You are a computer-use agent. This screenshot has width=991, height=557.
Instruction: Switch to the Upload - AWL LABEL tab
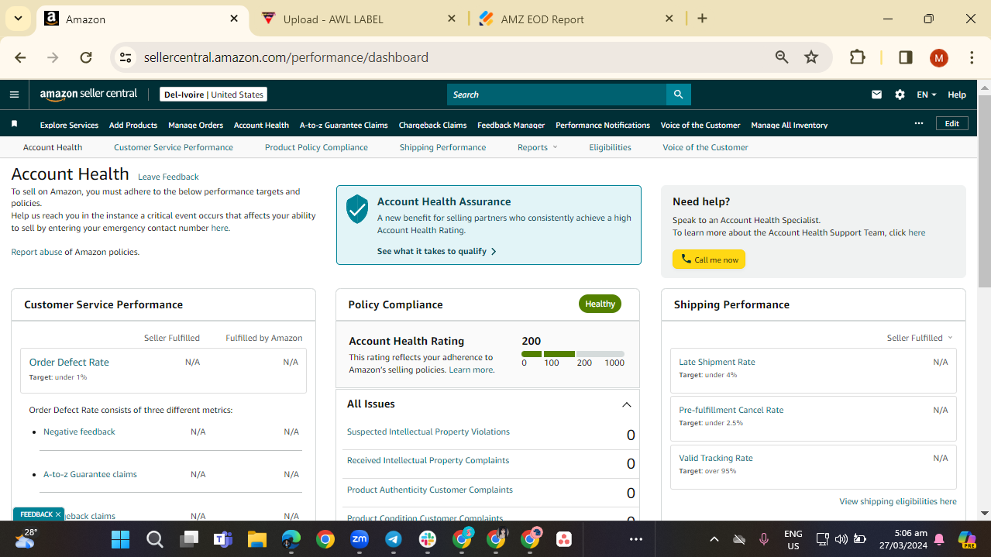pyautogui.click(x=360, y=19)
